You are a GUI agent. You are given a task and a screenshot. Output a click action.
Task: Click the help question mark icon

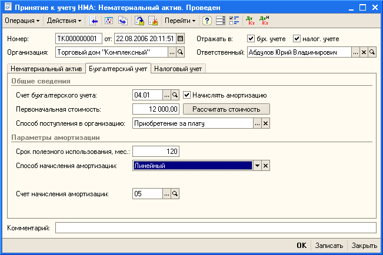(207, 21)
